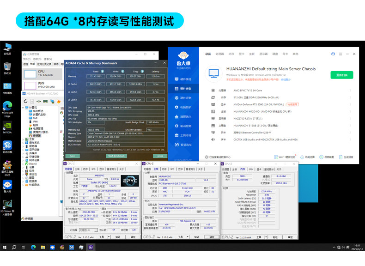
Task: Click 保存截图 at Lu Dashi bottom
Action: coord(327,157)
